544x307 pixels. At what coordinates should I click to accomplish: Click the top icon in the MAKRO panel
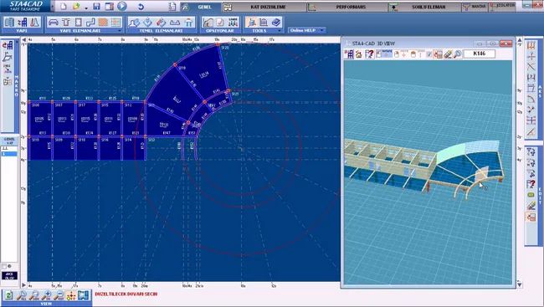[8, 45]
